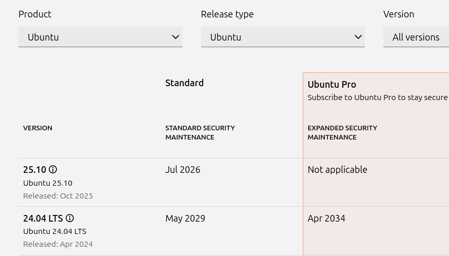Click the Ubuntu 24.04 LTS subtitle

pyautogui.click(x=55, y=231)
